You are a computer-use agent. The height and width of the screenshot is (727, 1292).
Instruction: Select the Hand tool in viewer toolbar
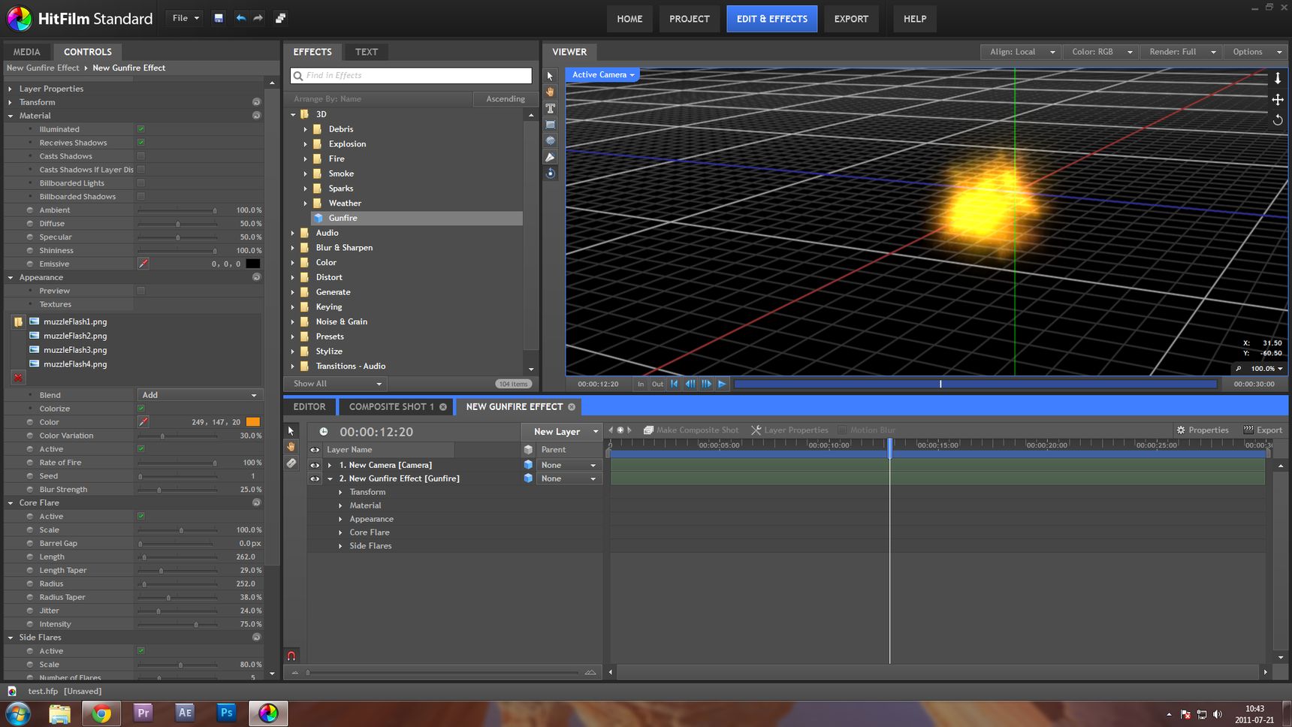click(550, 92)
